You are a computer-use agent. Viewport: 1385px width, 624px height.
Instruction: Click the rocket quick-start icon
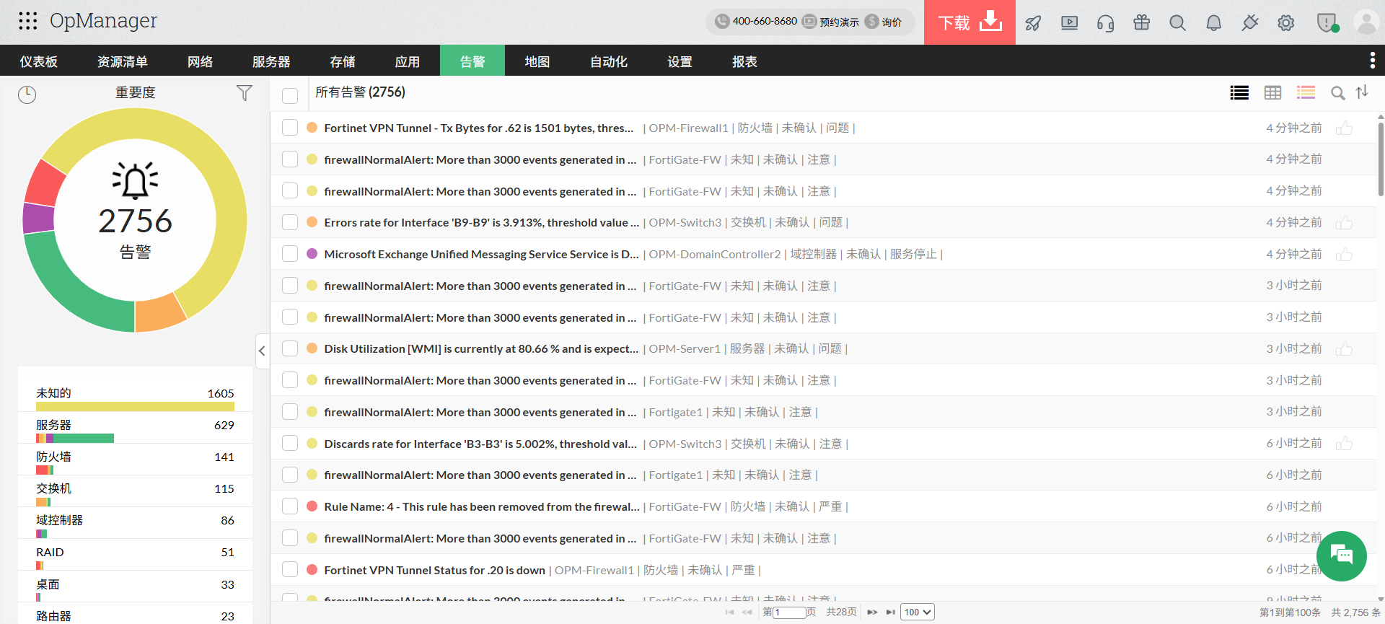[1033, 23]
